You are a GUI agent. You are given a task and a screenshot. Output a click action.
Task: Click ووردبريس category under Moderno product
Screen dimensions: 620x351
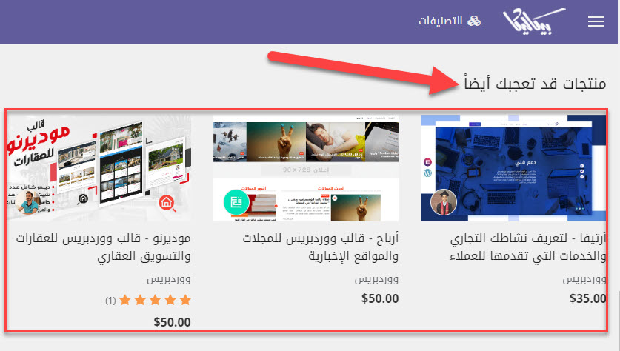[169, 279]
